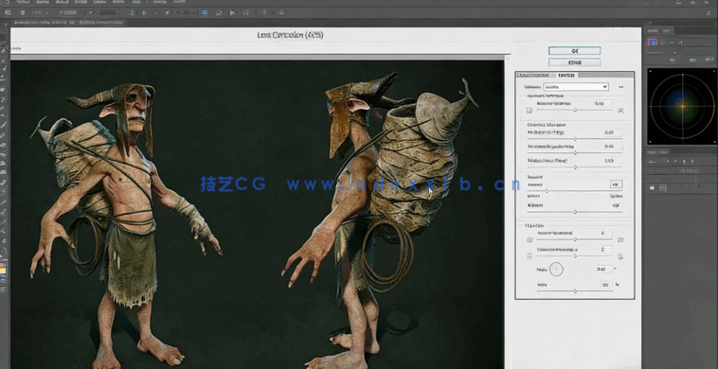The height and width of the screenshot is (369, 718).
Task: Open the Settings dropdown in Custom tab
Action: [x=576, y=86]
